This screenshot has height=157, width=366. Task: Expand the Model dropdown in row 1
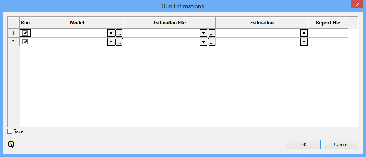tap(111, 33)
